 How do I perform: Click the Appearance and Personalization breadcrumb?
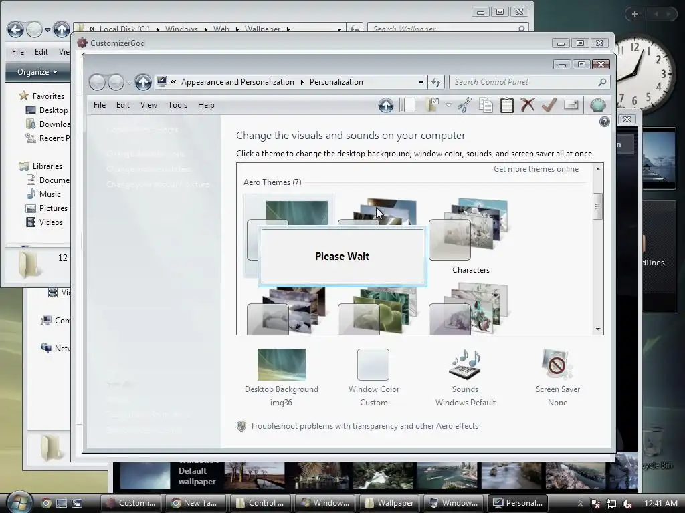point(237,82)
